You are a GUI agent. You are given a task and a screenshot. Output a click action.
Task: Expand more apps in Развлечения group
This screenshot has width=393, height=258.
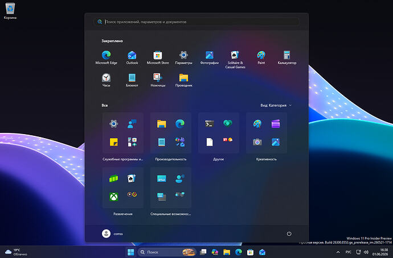coord(132,194)
